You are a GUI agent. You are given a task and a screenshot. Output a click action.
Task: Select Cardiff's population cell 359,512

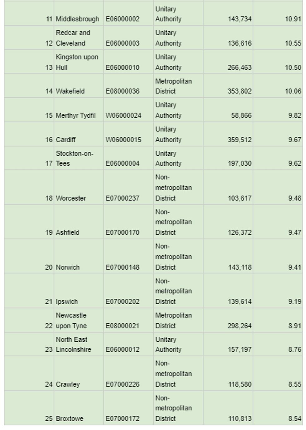pyautogui.click(x=239, y=140)
